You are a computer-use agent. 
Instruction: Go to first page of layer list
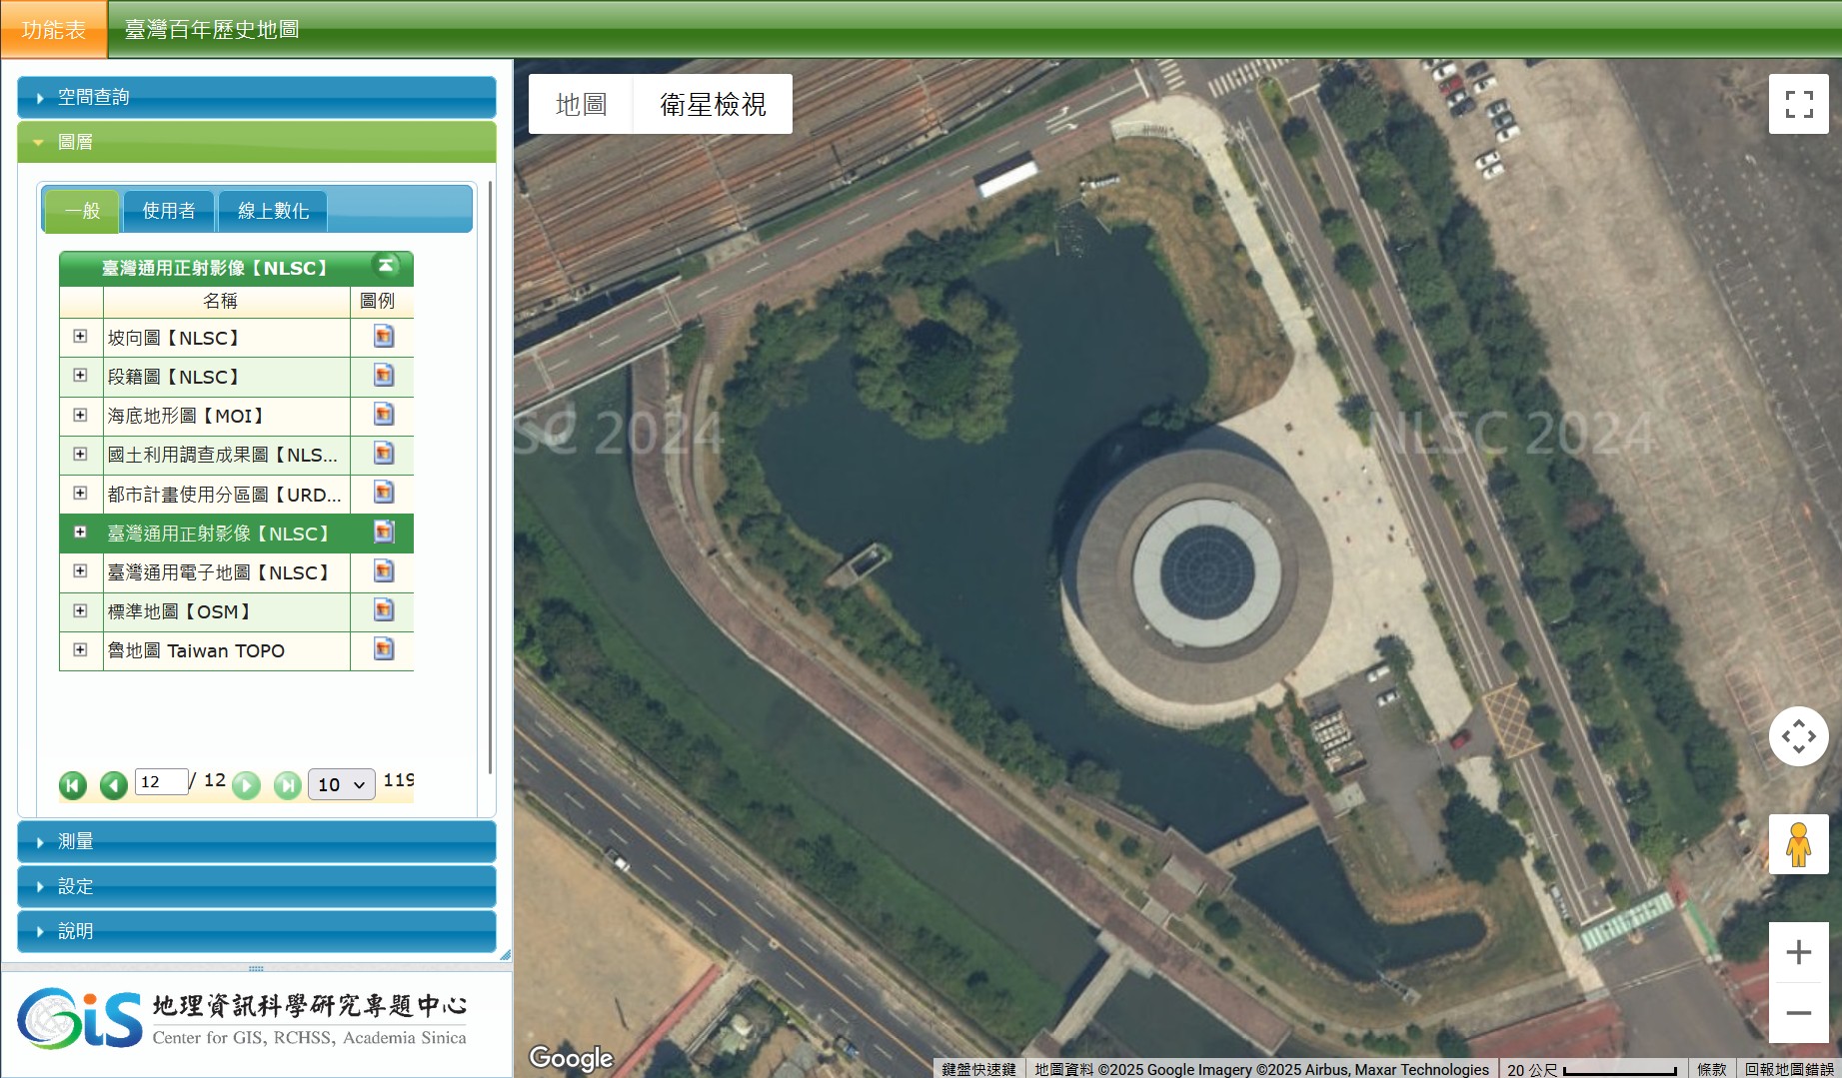[x=73, y=785]
